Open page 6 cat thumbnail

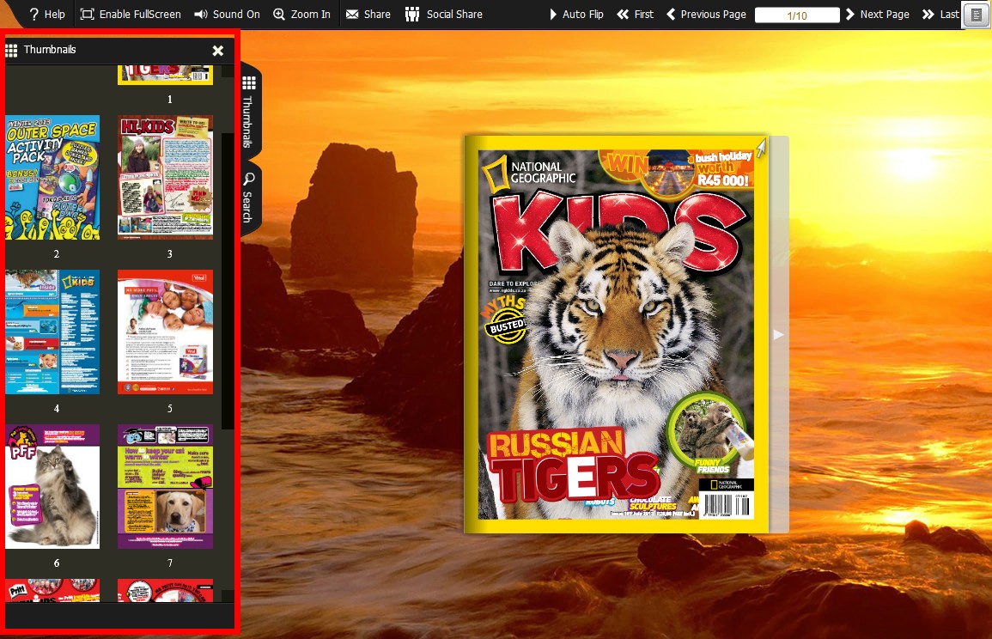[x=52, y=486]
